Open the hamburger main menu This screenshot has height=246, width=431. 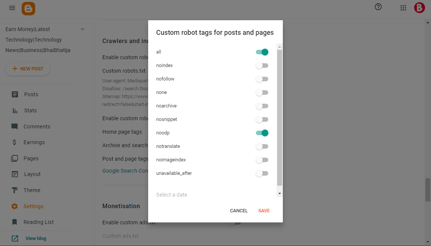tap(12, 8)
